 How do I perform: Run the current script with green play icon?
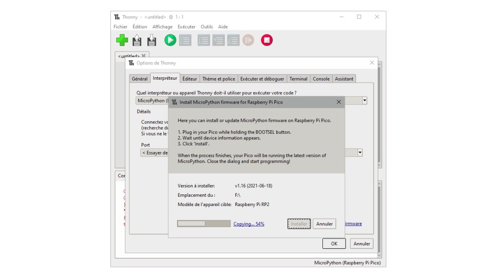[x=170, y=40]
